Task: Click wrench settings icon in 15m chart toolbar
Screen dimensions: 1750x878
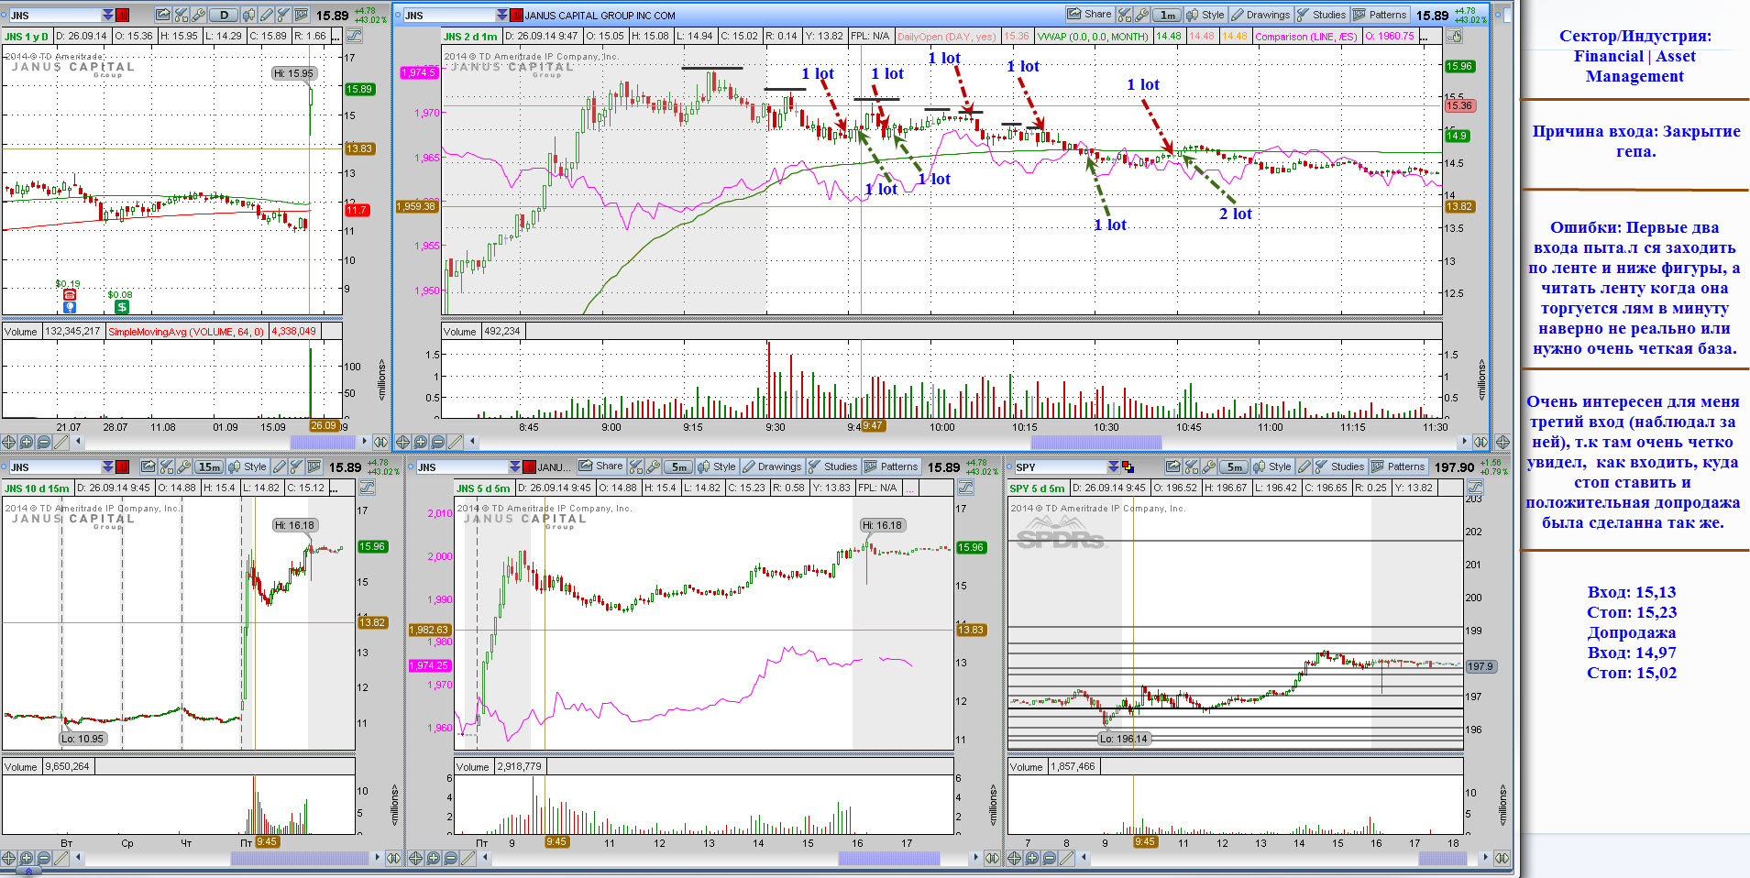Action: pos(183,466)
